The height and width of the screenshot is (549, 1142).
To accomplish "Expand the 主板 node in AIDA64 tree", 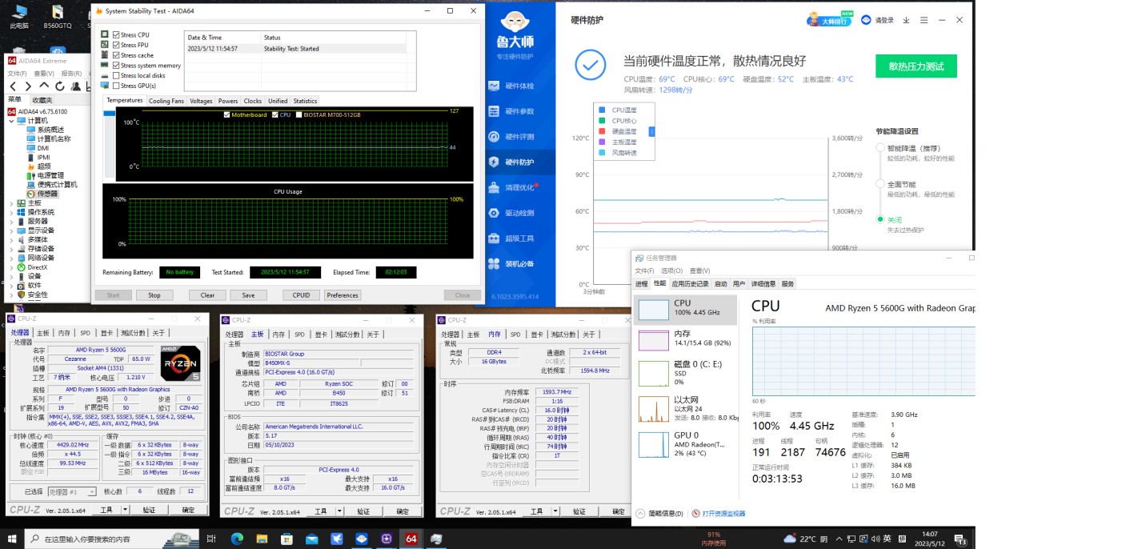I will pos(11,203).
